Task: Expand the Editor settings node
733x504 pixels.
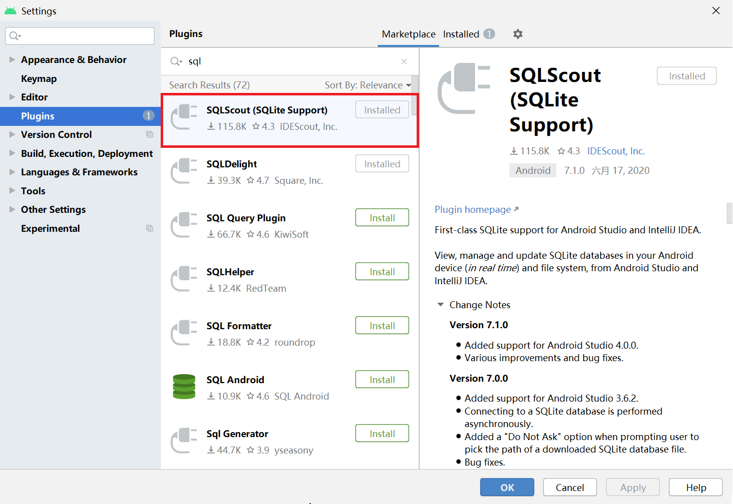Action: pyautogui.click(x=12, y=97)
